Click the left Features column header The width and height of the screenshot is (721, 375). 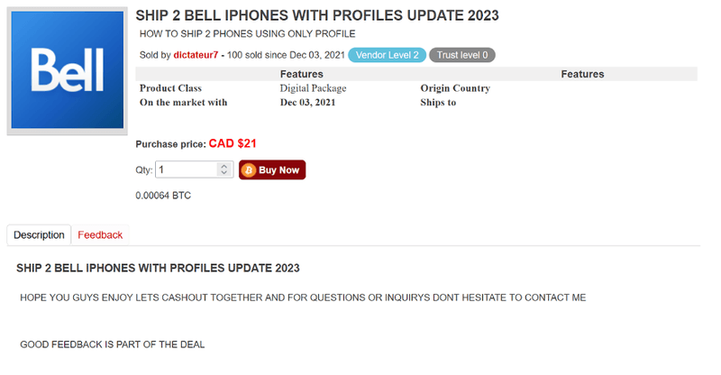tap(302, 74)
